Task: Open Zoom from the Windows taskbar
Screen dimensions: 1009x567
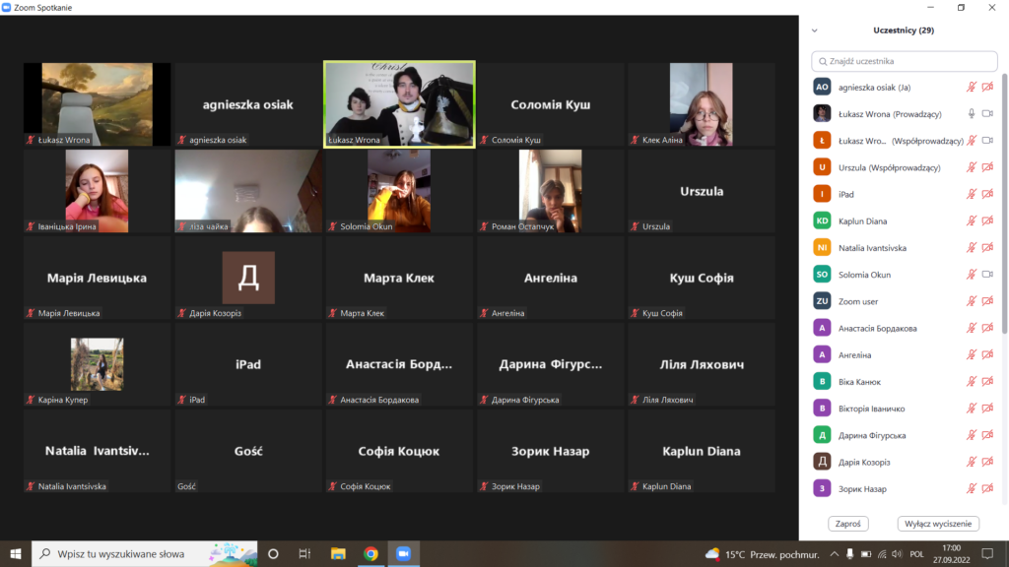Action: coord(402,554)
